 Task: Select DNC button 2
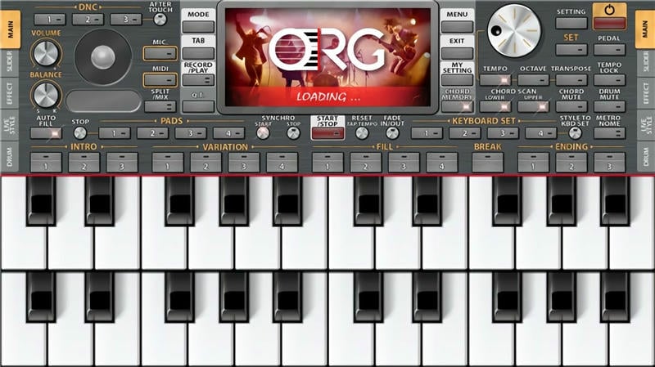[x=88, y=19]
